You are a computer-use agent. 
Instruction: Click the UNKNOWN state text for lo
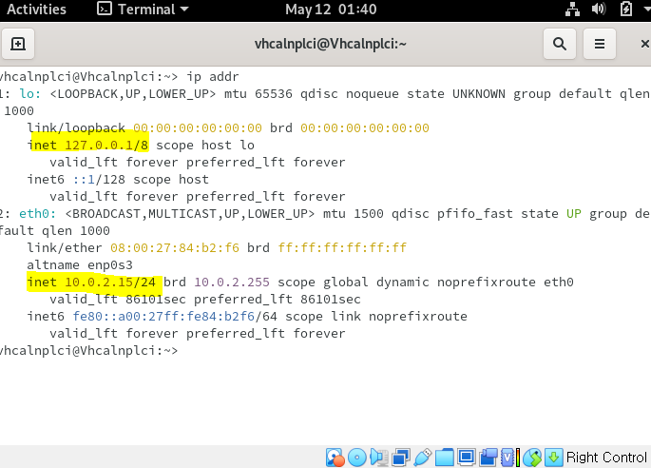479,94
